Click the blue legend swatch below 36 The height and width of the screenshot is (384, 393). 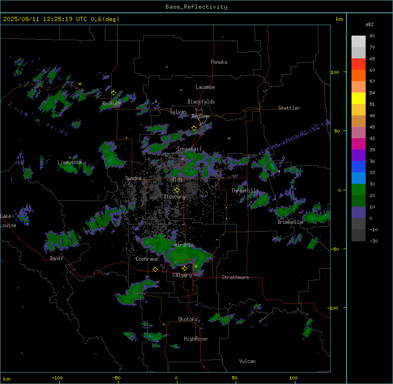(x=358, y=166)
